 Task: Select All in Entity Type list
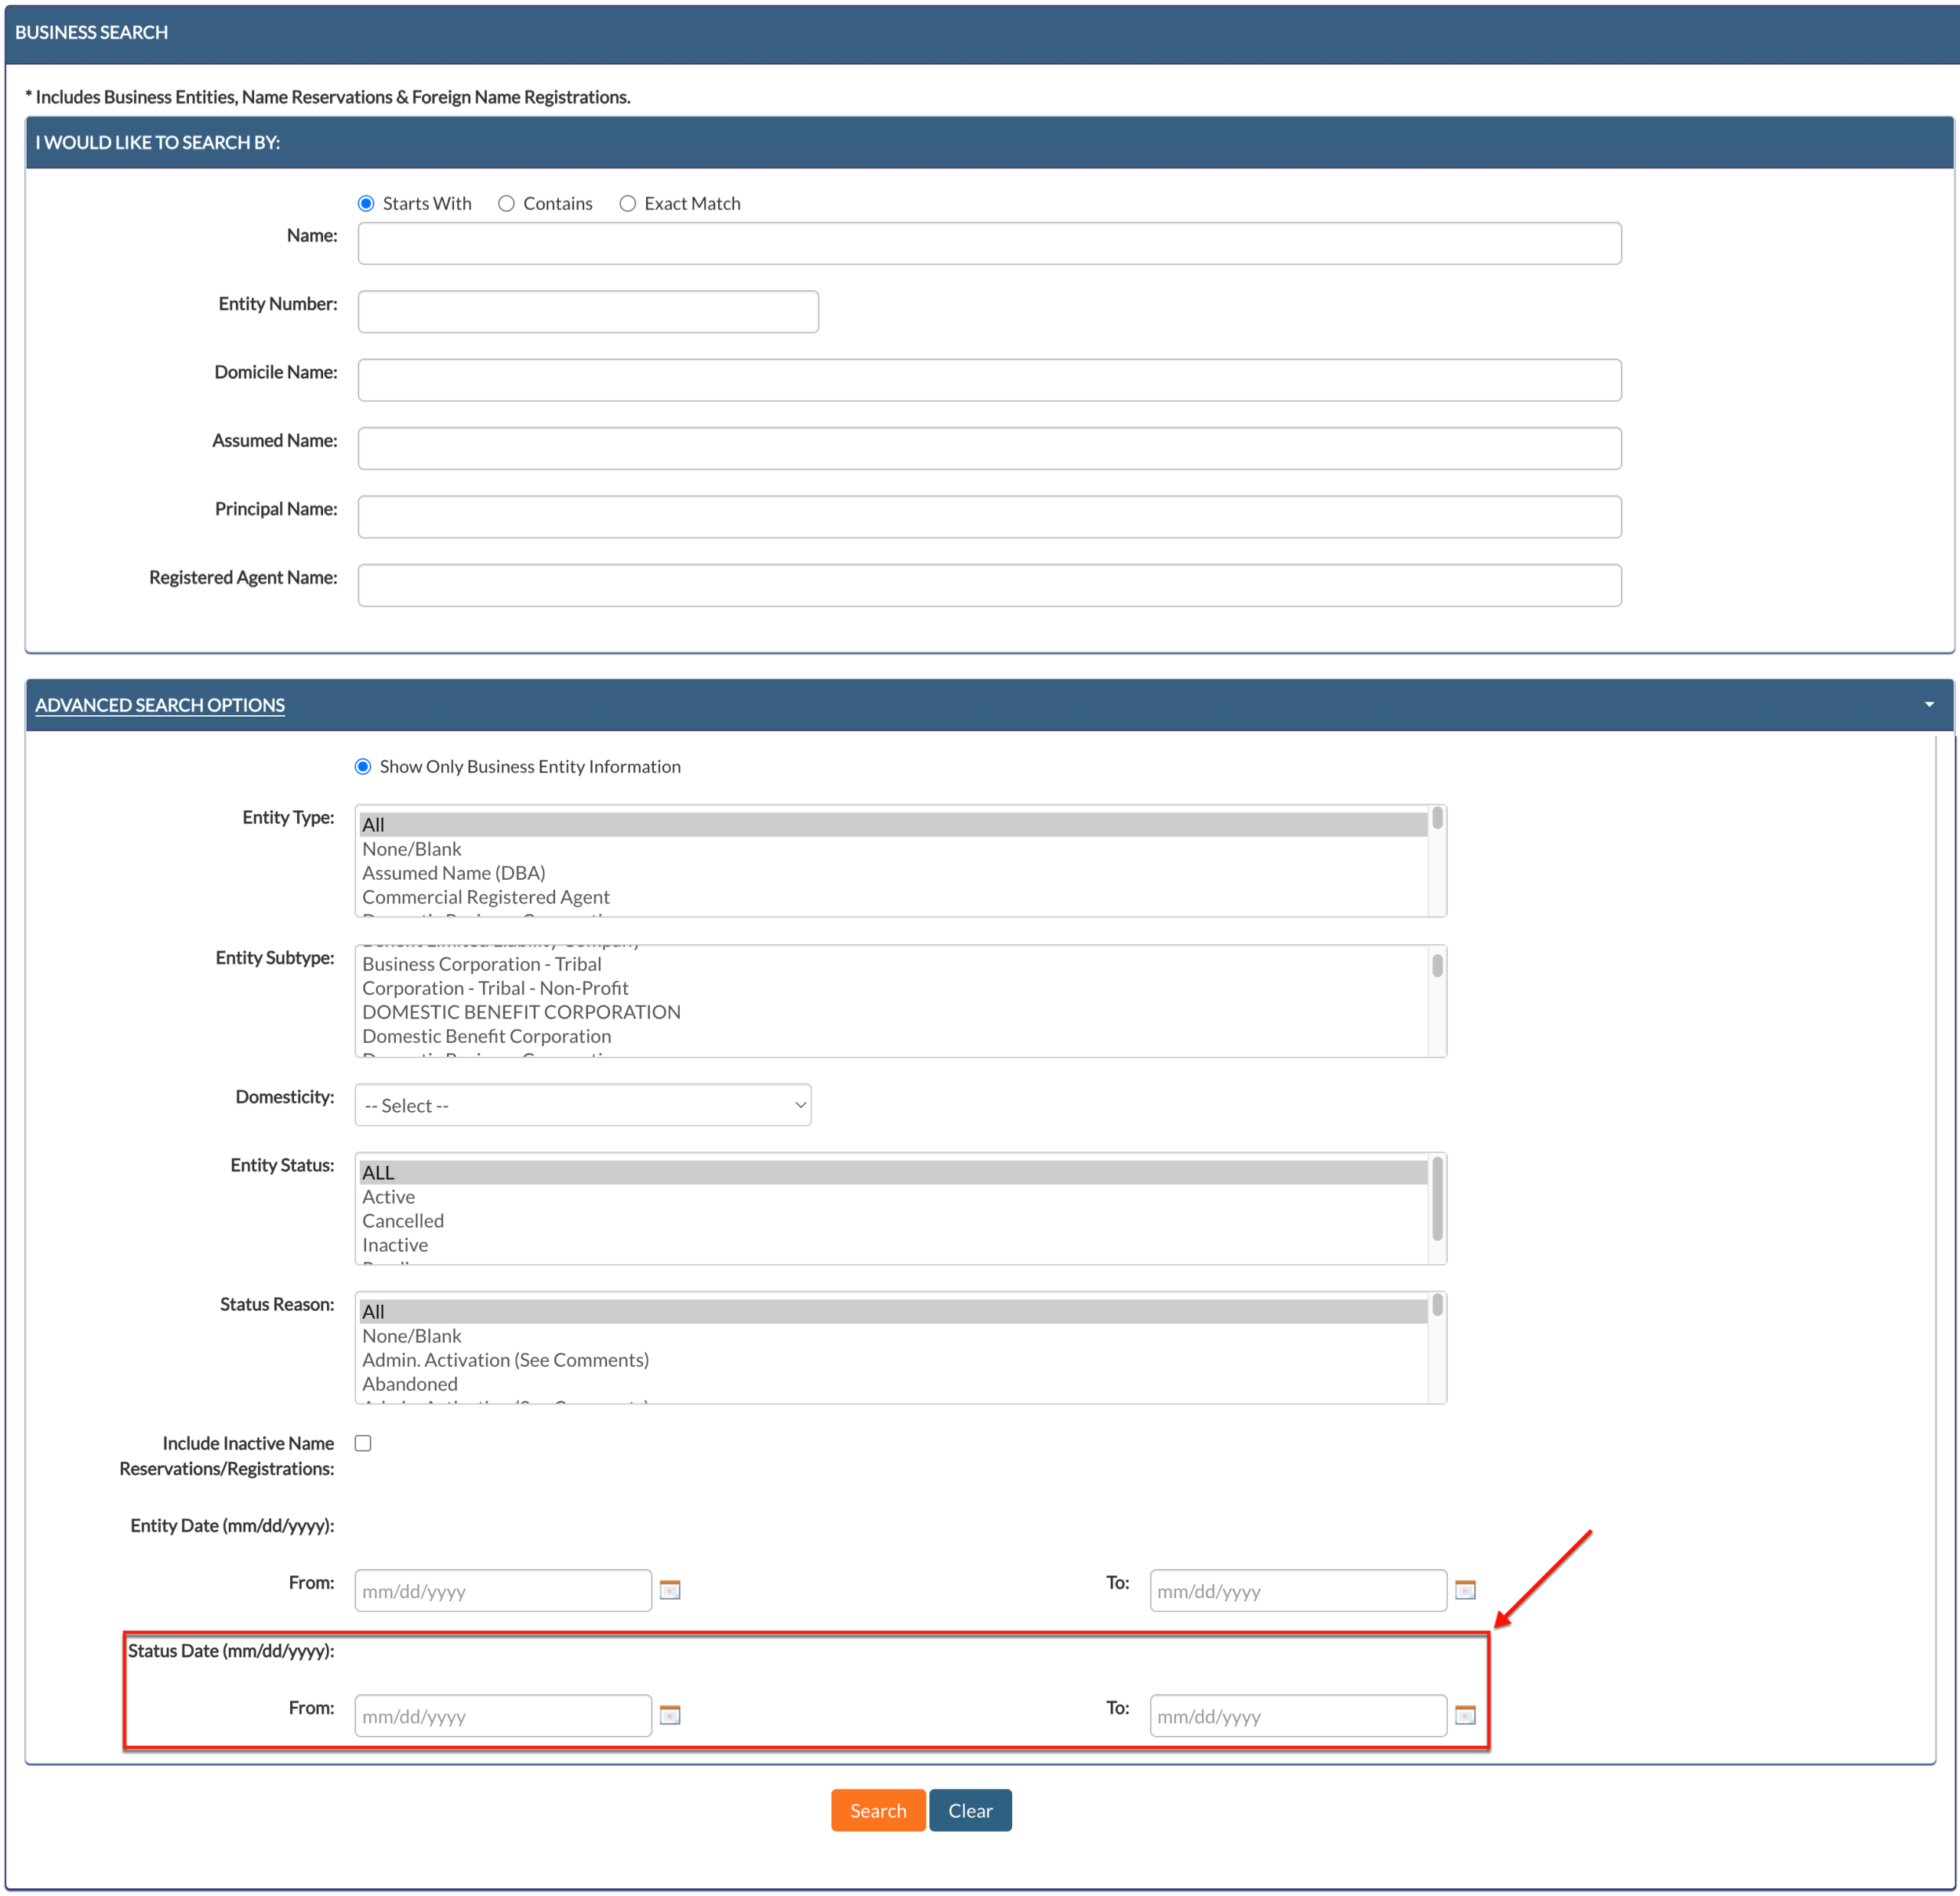point(893,825)
